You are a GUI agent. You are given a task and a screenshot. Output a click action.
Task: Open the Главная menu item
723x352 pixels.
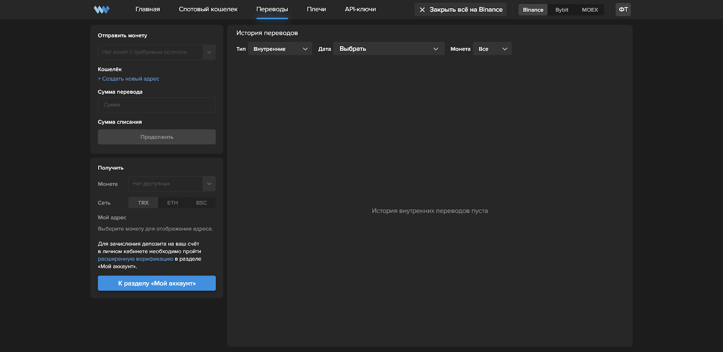(148, 9)
